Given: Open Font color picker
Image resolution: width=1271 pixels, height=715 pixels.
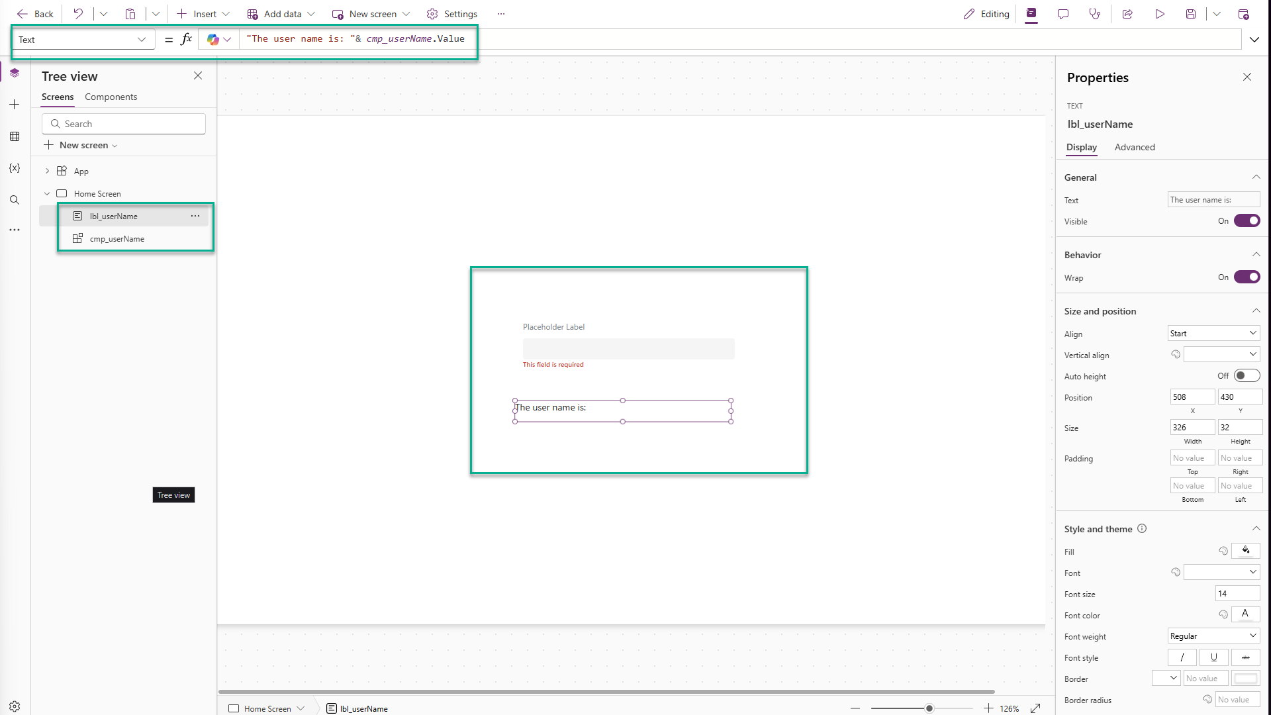Looking at the screenshot, I should pos(1246,614).
